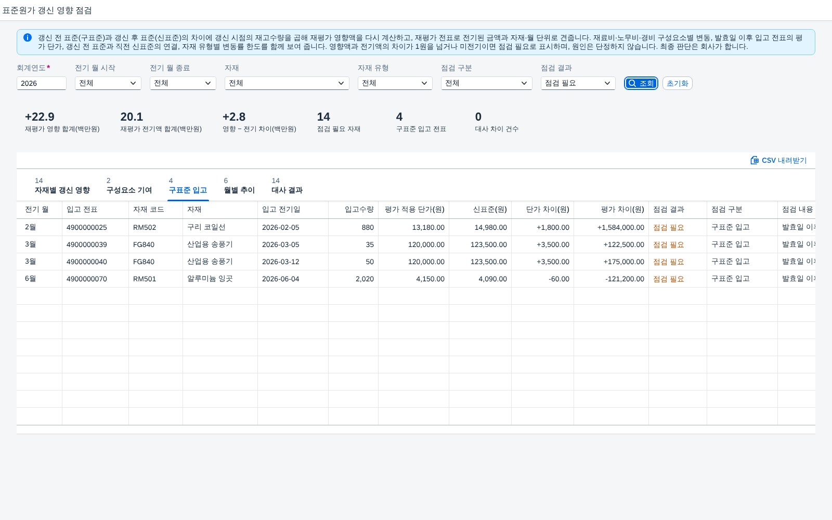Image resolution: width=832 pixels, height=520 pixels.
Task: Click the info icon in the message strip
Action: point(28,37)
